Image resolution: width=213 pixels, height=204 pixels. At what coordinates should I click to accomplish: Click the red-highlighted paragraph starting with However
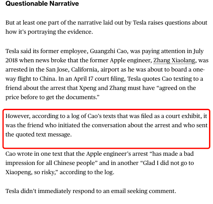point(106,125)
